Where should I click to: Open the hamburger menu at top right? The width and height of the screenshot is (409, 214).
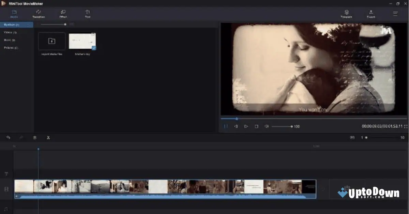coord(395,14)
